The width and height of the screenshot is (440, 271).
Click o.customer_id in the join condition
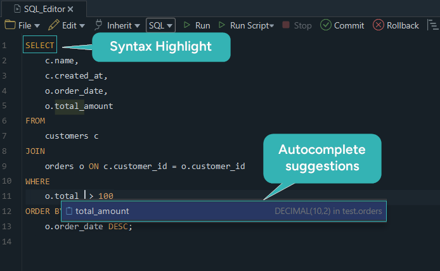point(213,167)
